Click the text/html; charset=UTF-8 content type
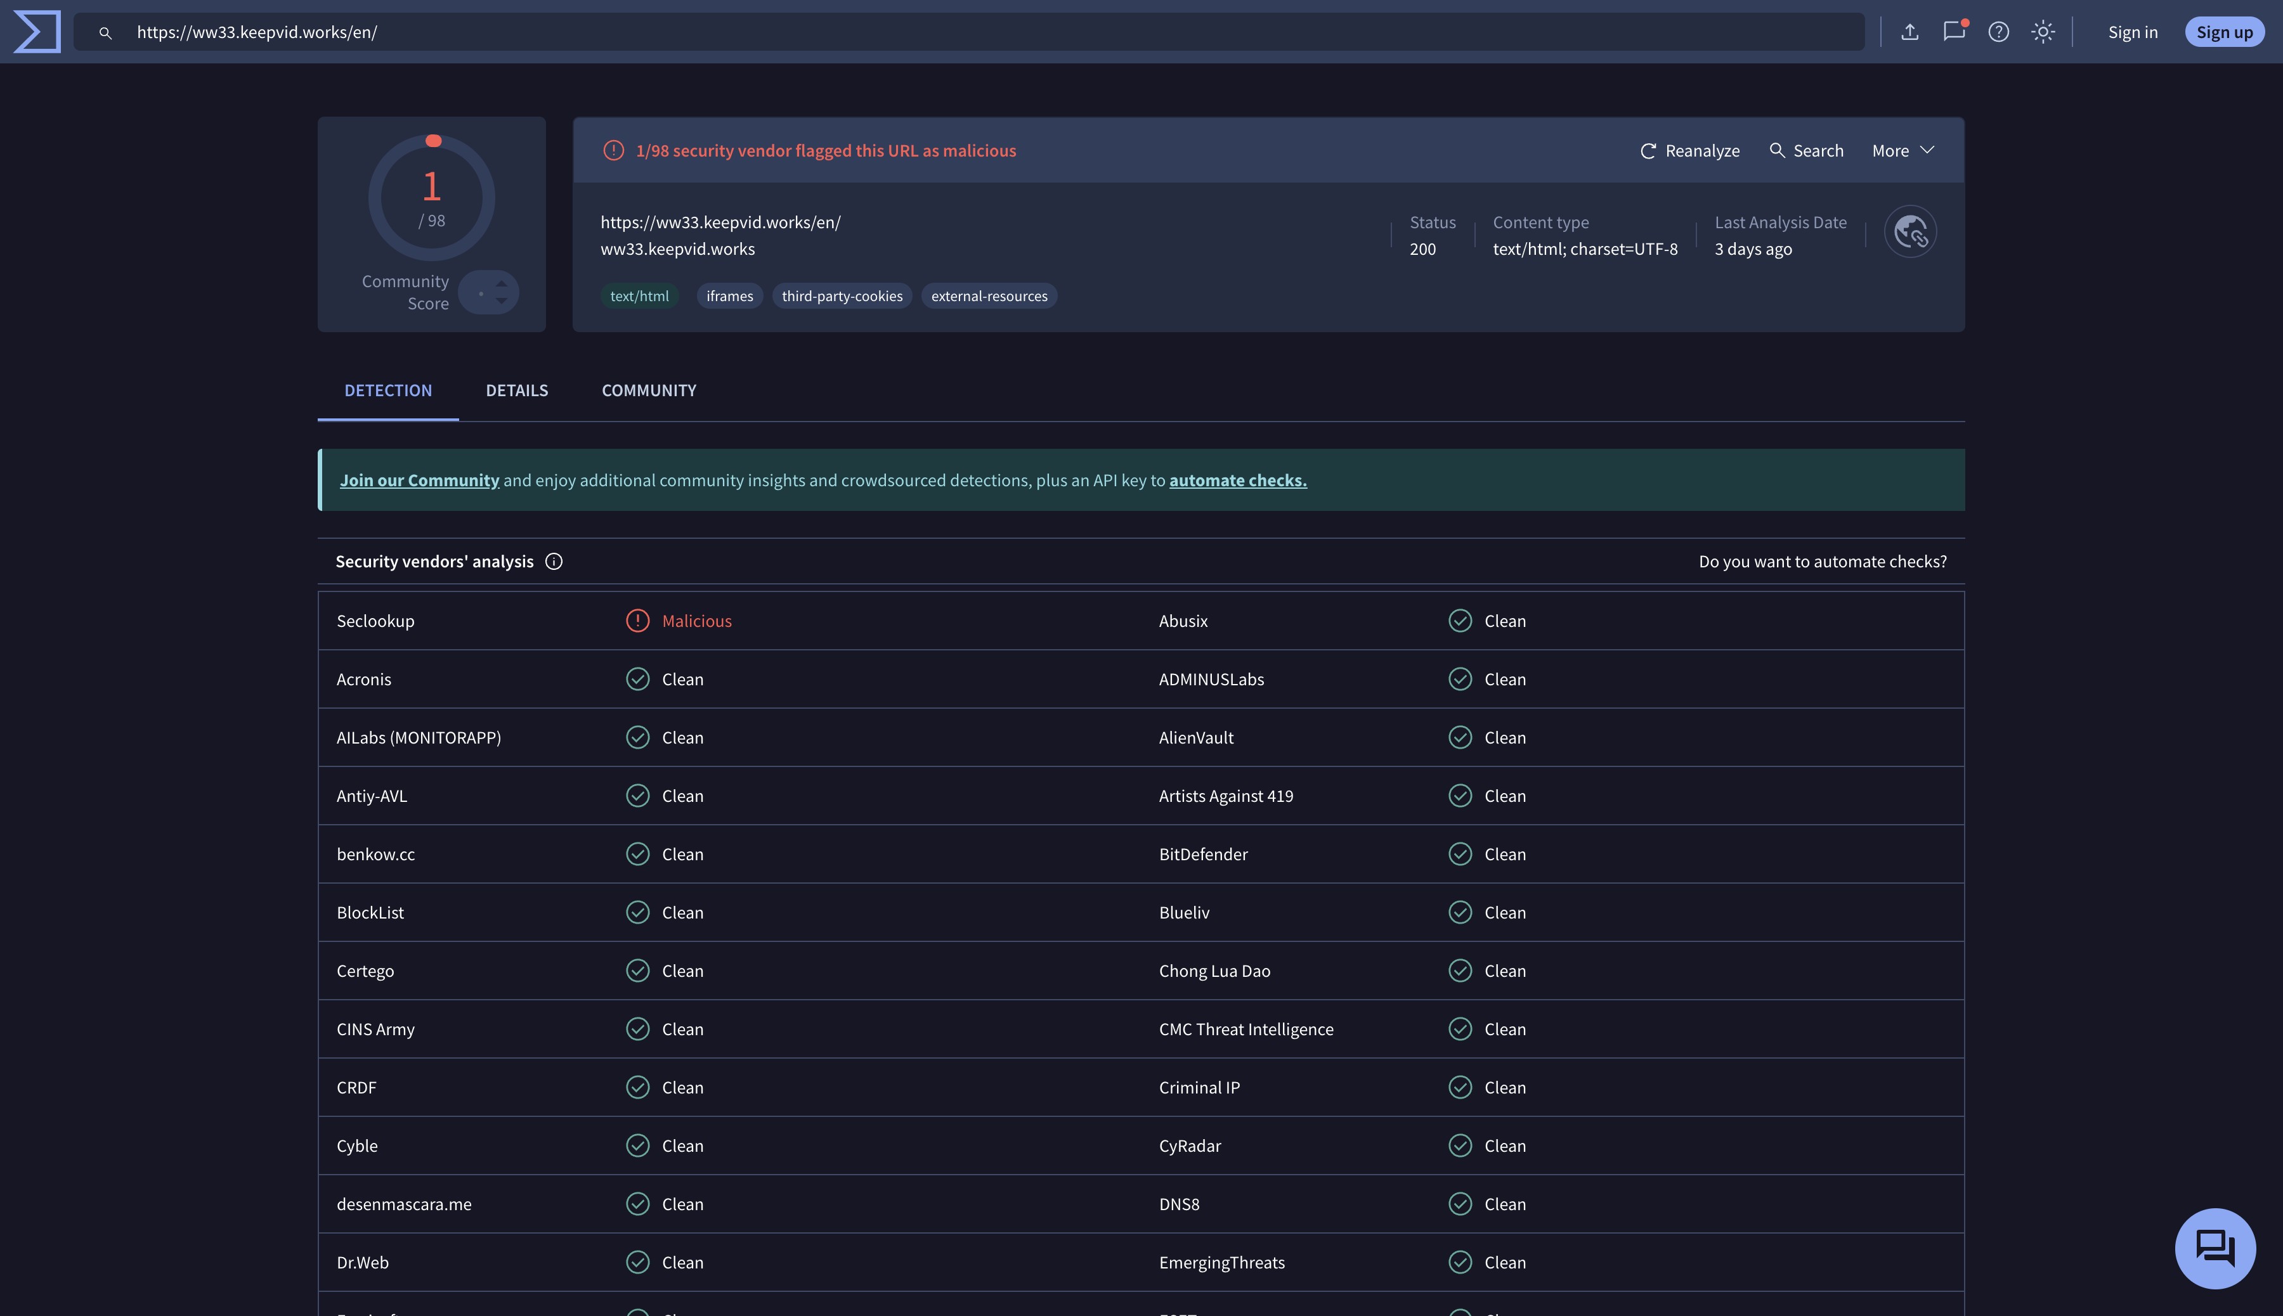 coord(1585,248)
